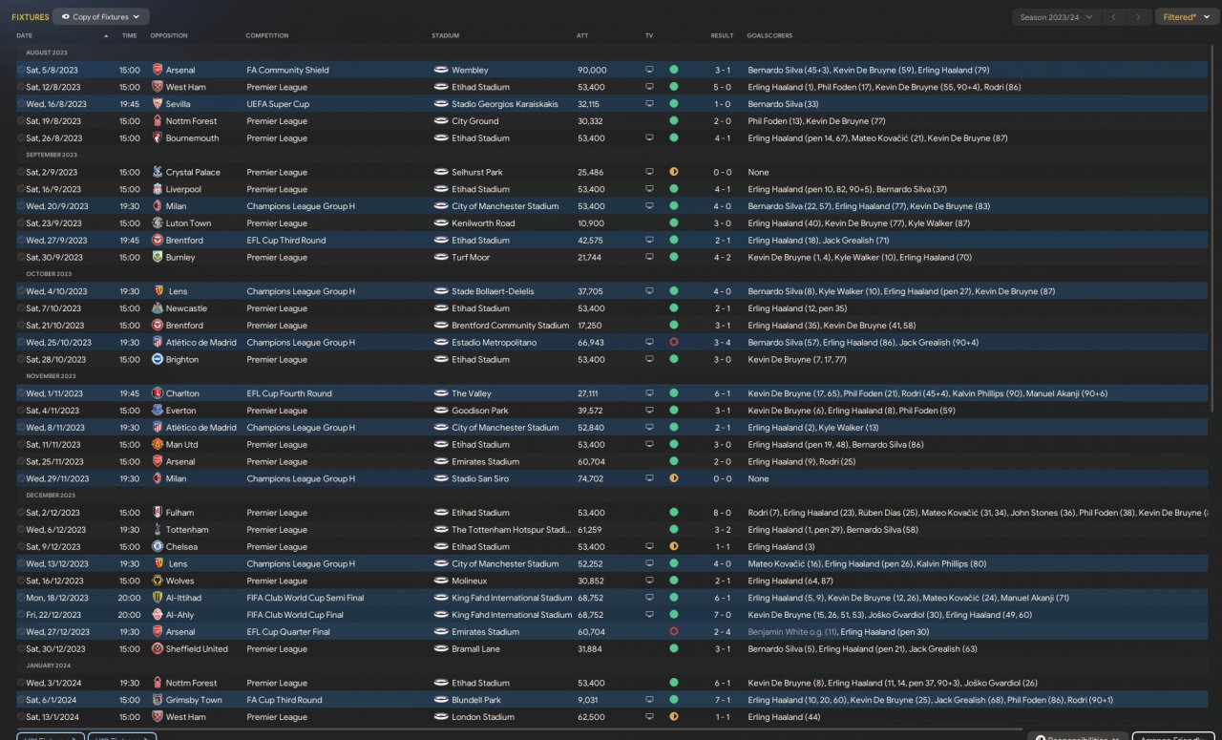
Task: Click the Crystal Palace club badge
Action: click(158, 172)
